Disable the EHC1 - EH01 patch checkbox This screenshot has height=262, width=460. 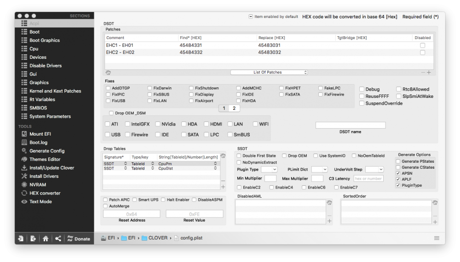coord(422,46)
